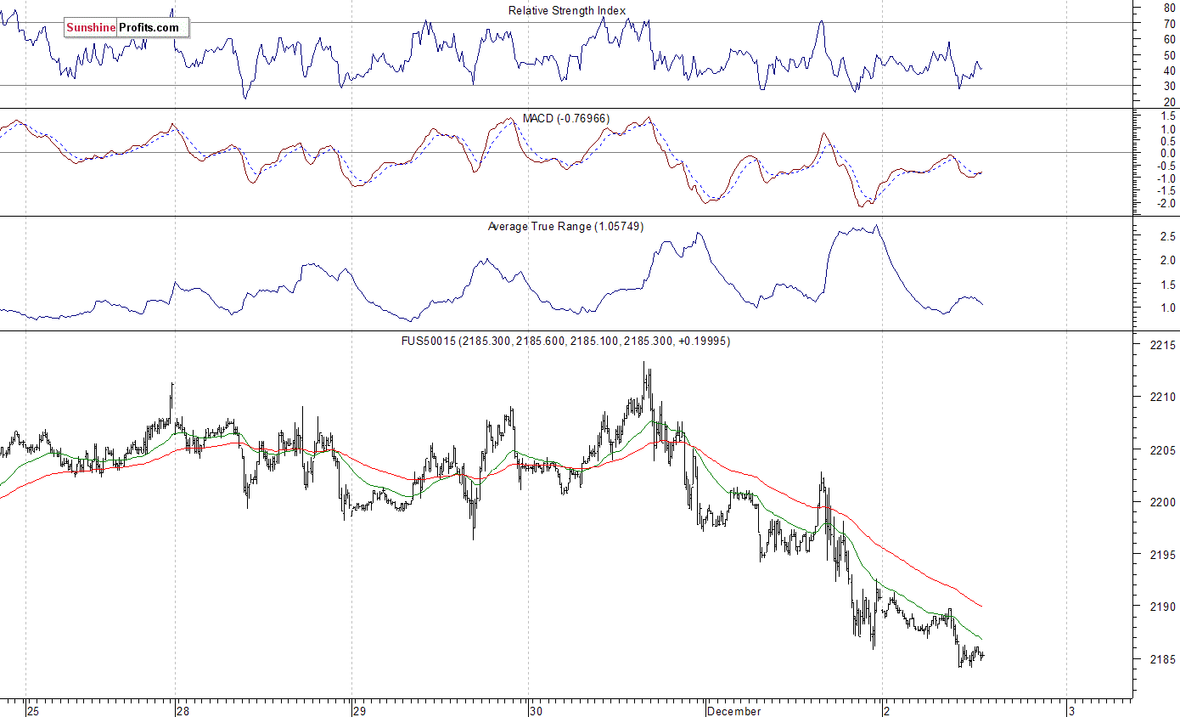Click the 2215 price axis label
The height and width of the screenshot is (717, 1180).
[1164, 346]
